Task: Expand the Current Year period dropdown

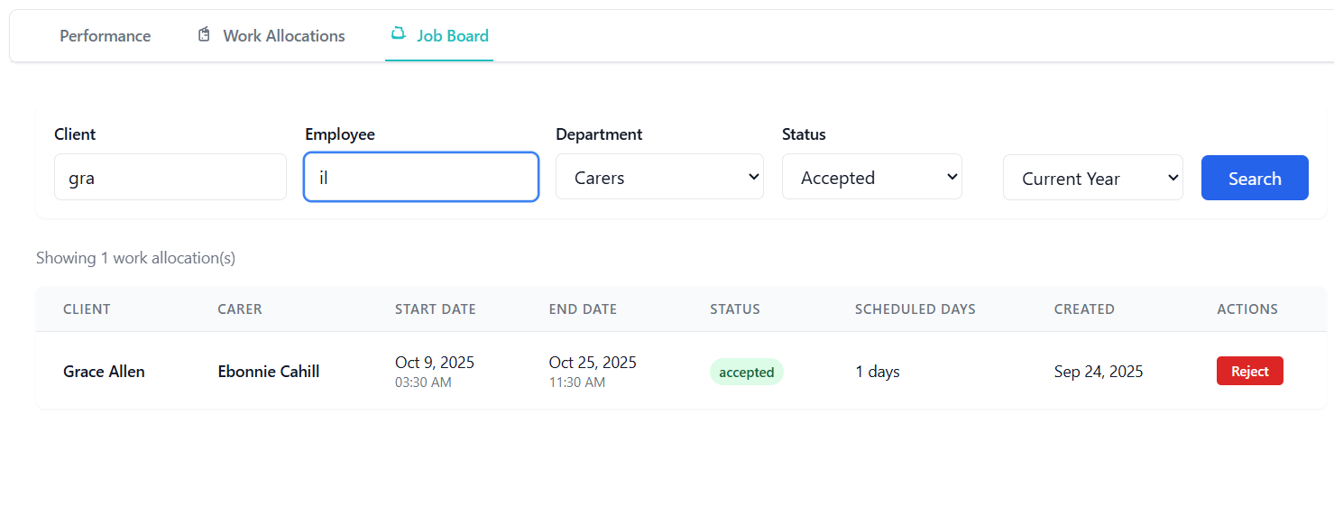Action: 1092,178
